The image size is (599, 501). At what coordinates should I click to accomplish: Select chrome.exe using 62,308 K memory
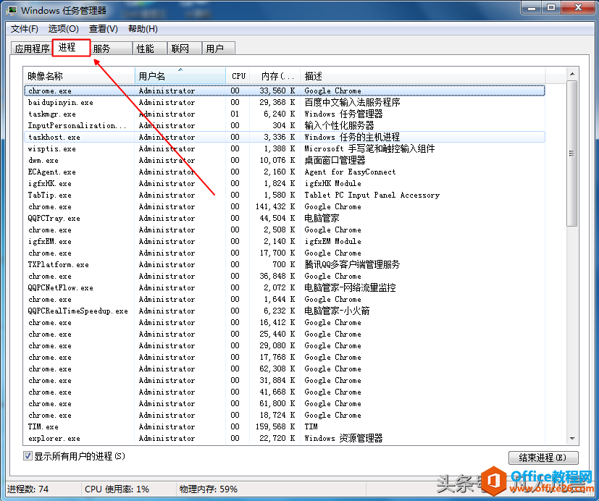(284, 369)
